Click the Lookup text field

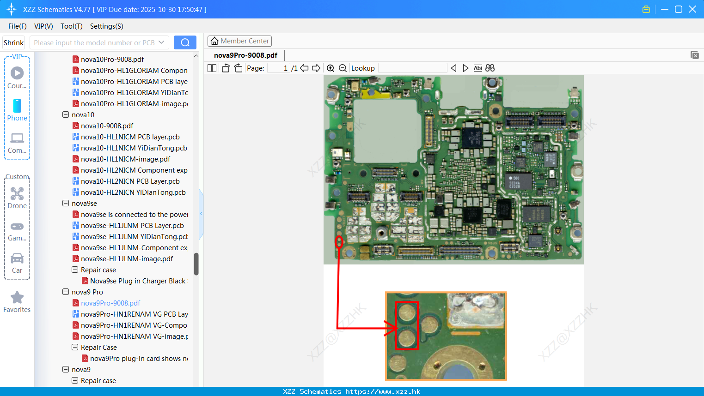(413, 68)
